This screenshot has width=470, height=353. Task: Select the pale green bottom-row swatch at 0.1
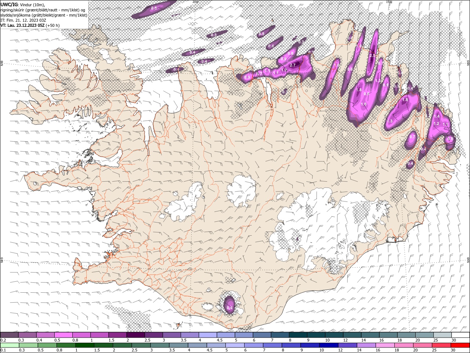tap(10, 345)
